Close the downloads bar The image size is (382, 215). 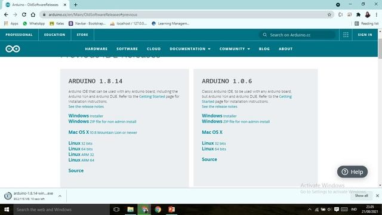tap(377, 196)
